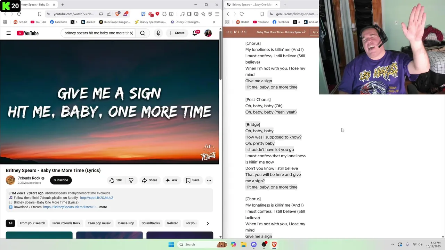The image size is (445, 250).
Task: Subscribe to 7clouds Rock channel
Action: click(61, 180)
